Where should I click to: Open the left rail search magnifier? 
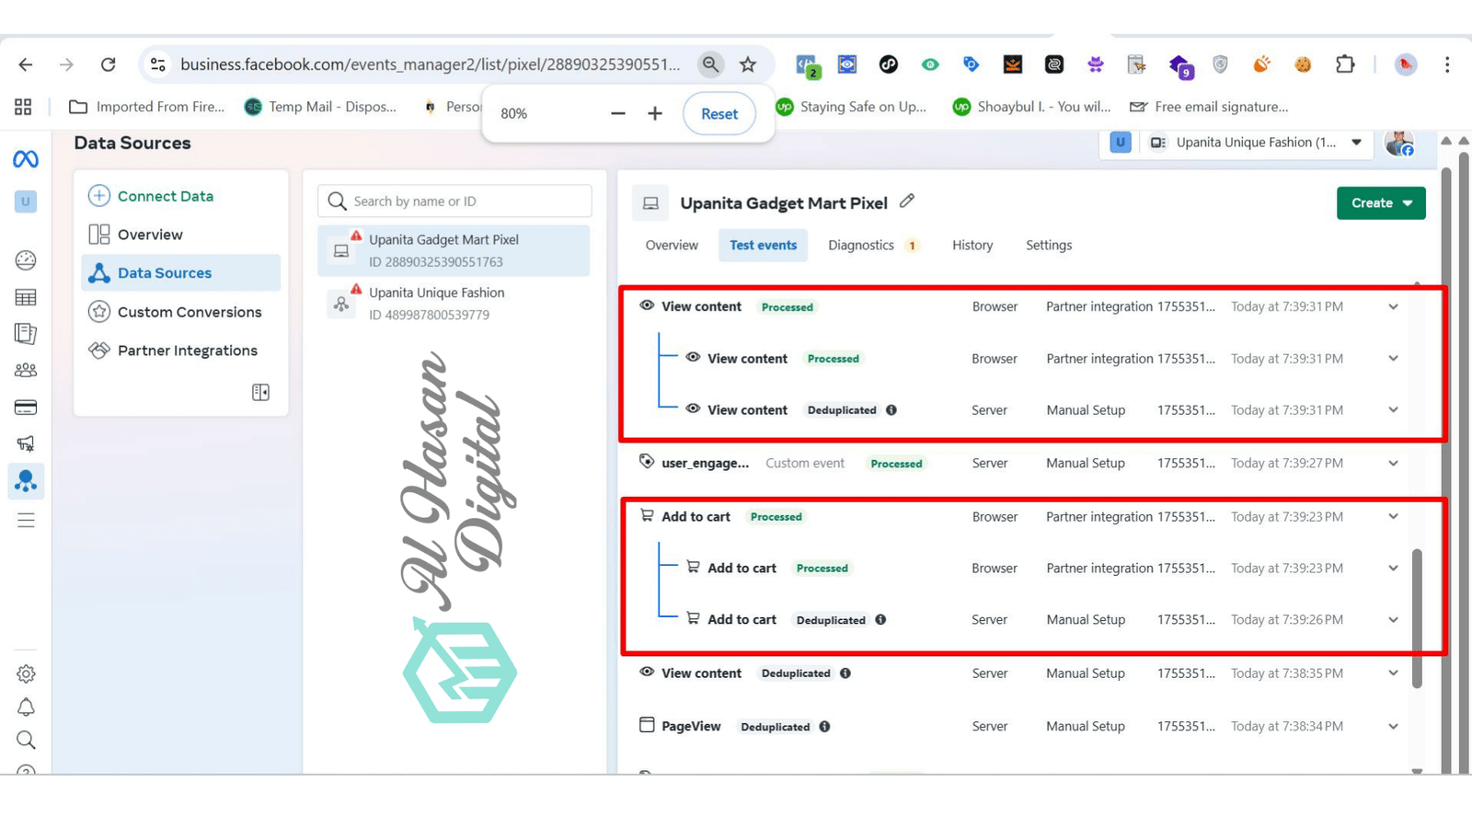(26, 741)
